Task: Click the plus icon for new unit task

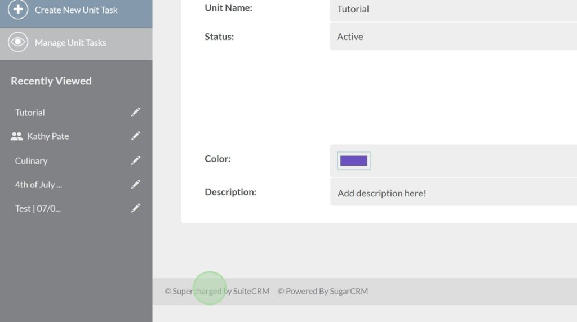Action: point(18,10)
